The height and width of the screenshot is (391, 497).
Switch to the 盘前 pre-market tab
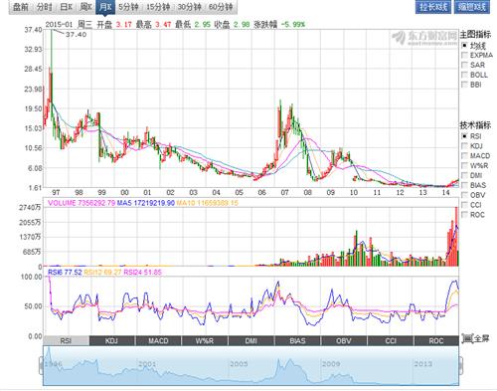tap(21, 7)
